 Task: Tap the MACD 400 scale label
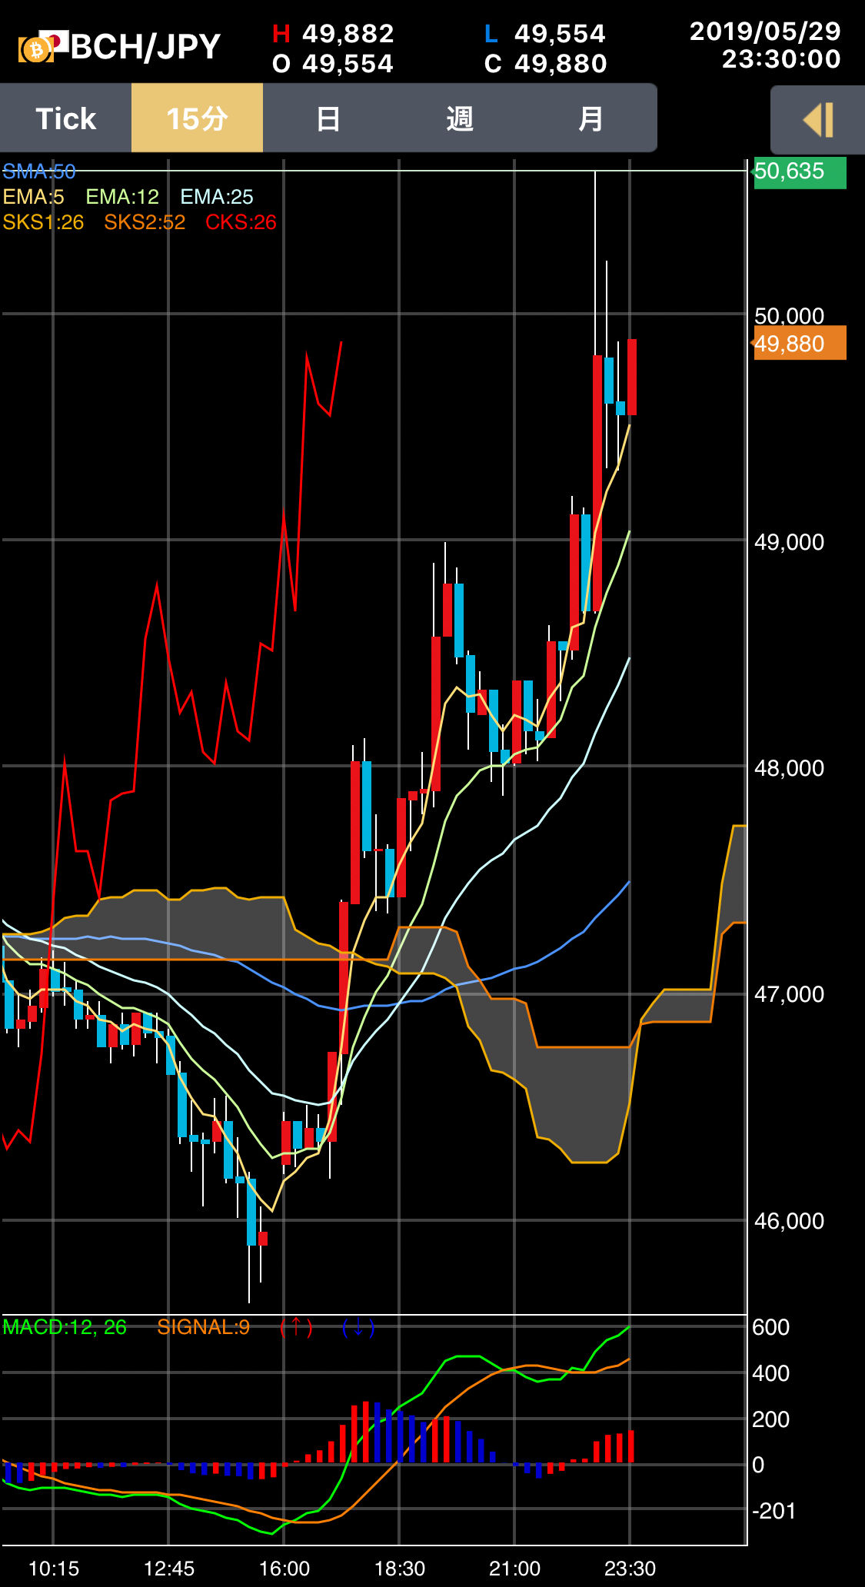pyautogui.click(x=771, y=1373)
